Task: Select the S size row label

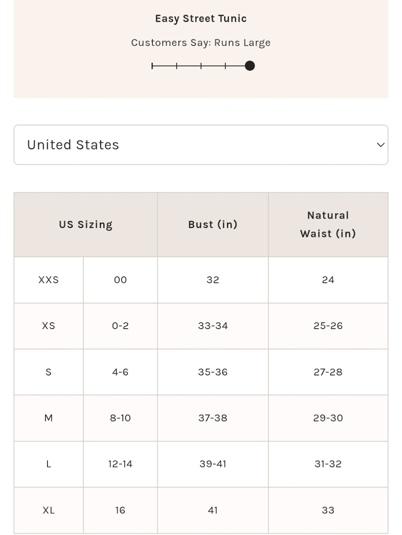Action: [49, 372]
